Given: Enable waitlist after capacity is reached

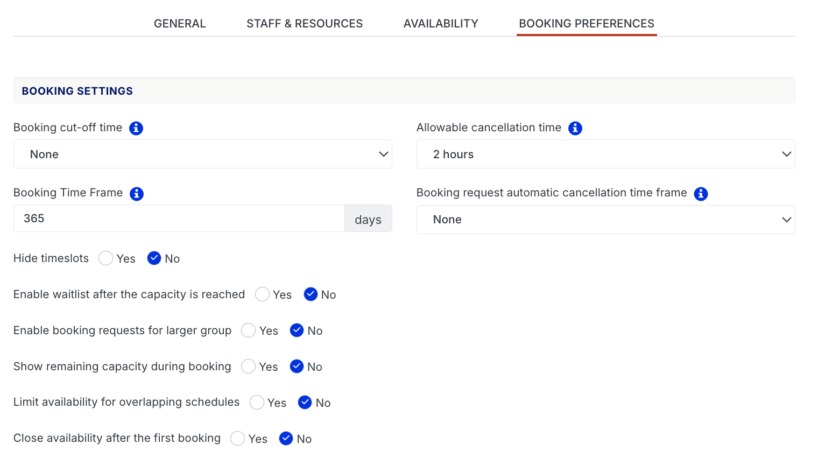Looking at the screenshot, I should point(262,294).
